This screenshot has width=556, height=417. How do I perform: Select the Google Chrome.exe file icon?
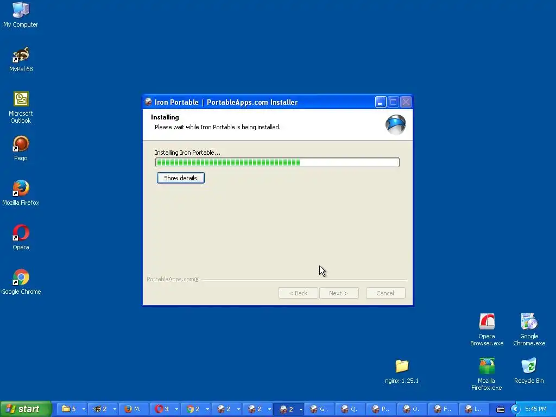529,330
